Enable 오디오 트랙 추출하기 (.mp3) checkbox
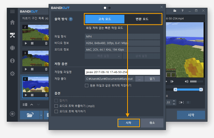 pyautogui.click(x=56, y=106)
